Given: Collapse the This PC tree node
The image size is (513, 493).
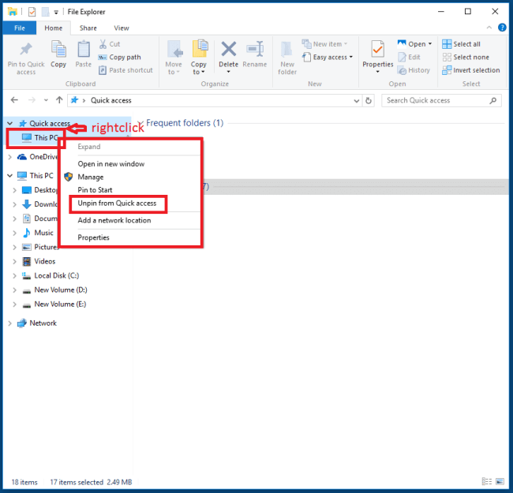Looking at the screenshot, I should 9,176.
